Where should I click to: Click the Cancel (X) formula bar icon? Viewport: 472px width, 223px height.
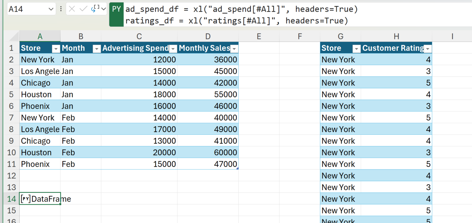[72, 9]
